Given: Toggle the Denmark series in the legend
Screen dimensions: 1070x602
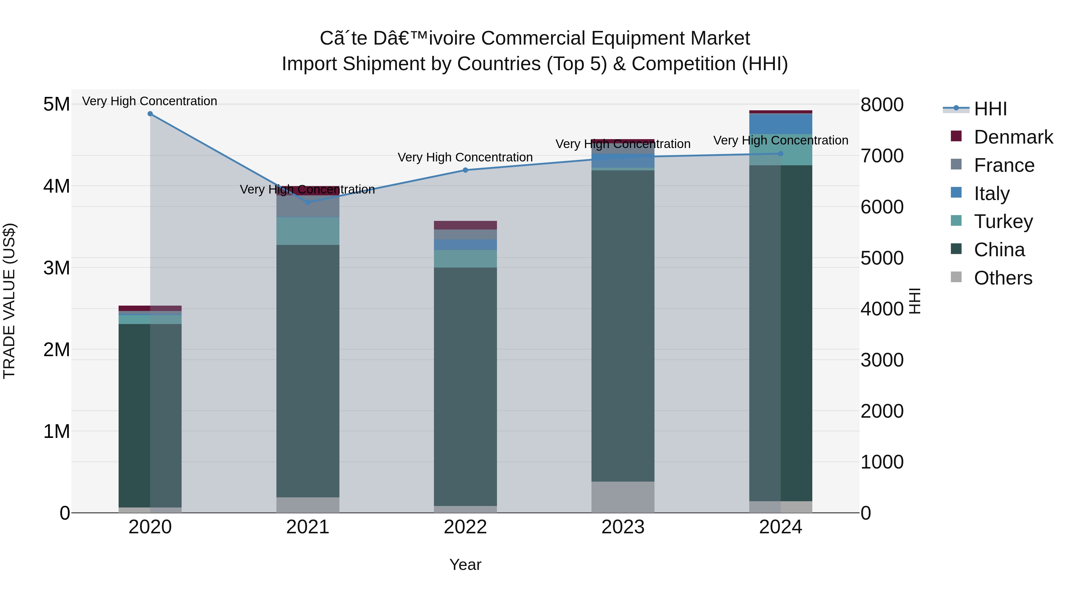Looking at the screenshot, I should click(x=1001, y=137).
